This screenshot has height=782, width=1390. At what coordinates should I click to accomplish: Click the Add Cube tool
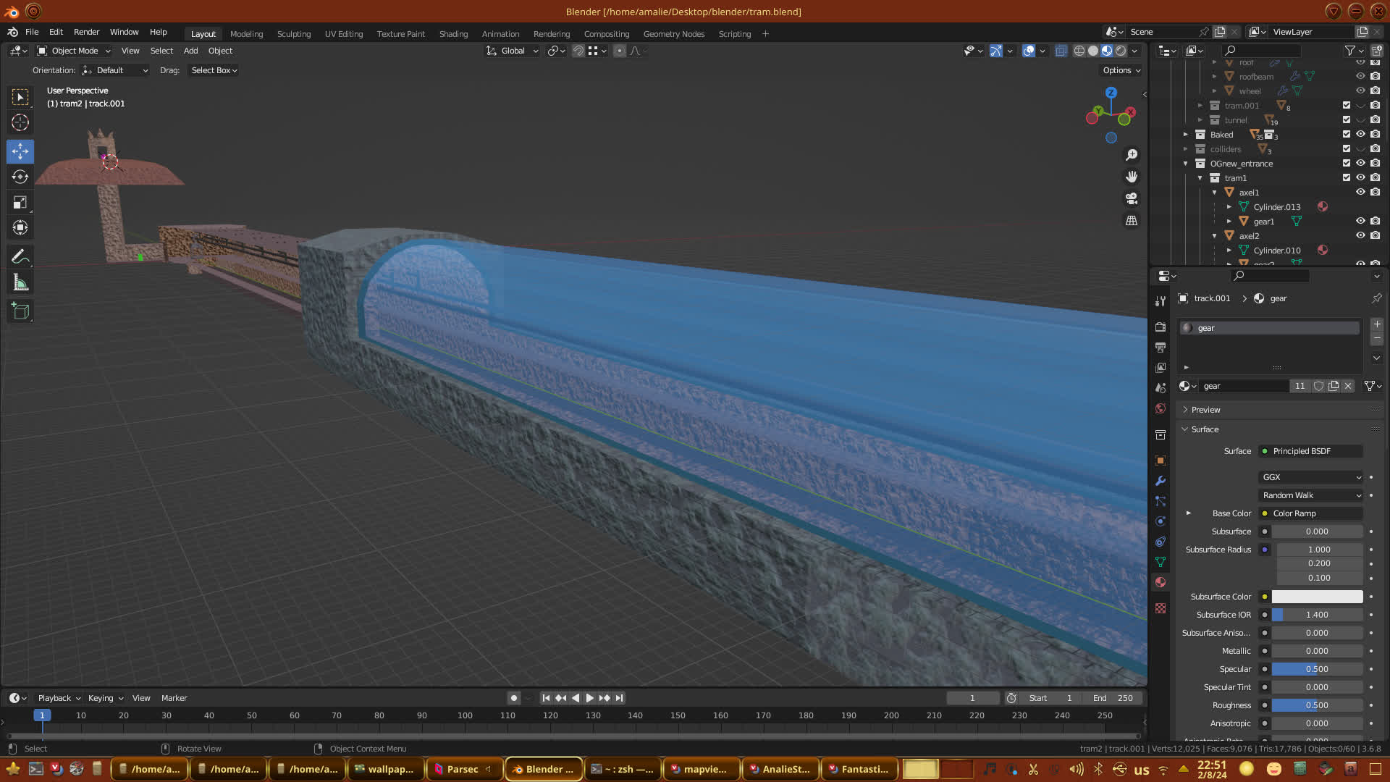point(20,311)
